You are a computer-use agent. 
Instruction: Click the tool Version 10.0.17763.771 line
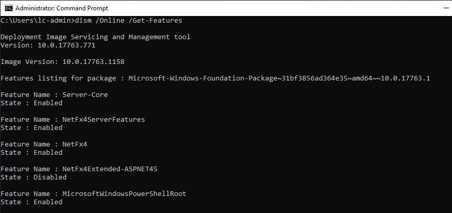48,45
